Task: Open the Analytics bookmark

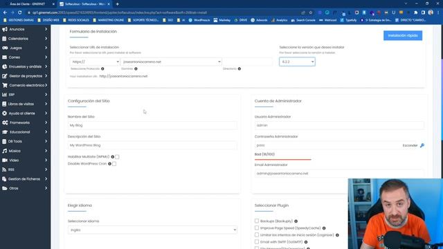Action: [279, 20]
